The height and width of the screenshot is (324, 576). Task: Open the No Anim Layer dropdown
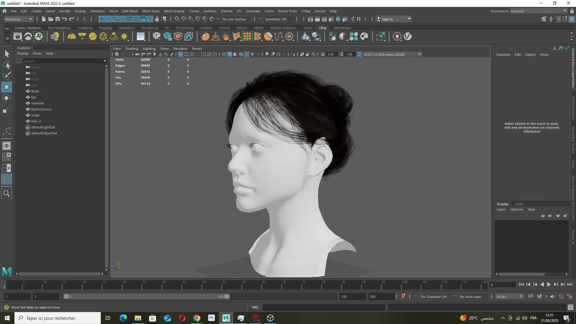click(472, 297)
